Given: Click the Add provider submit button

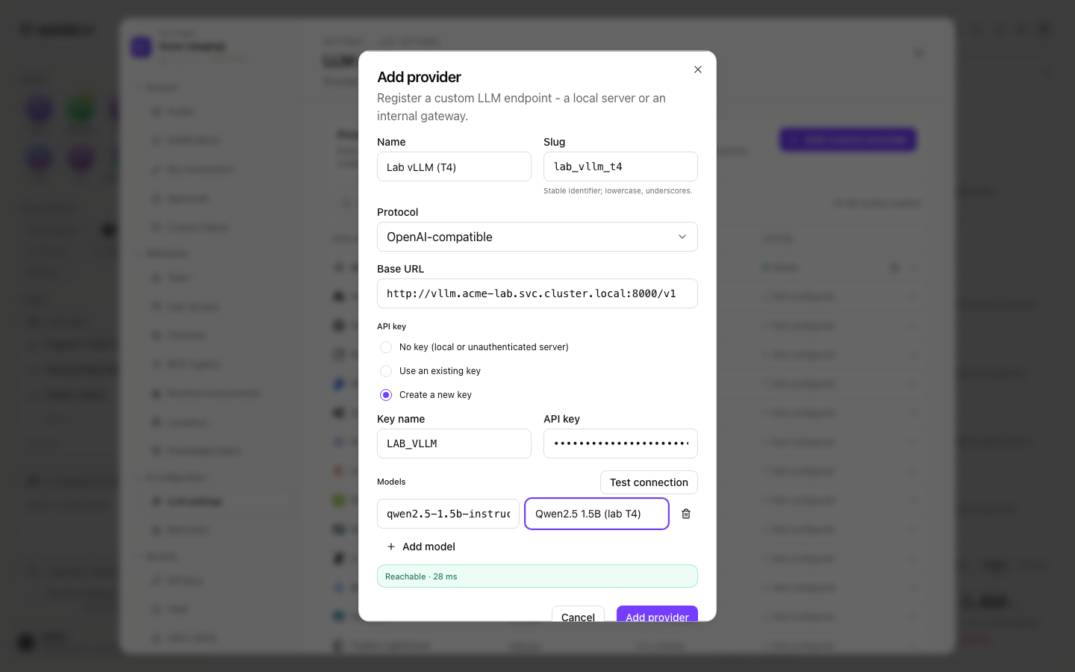Looking at the screenshot, I should (x=657, y=614).
